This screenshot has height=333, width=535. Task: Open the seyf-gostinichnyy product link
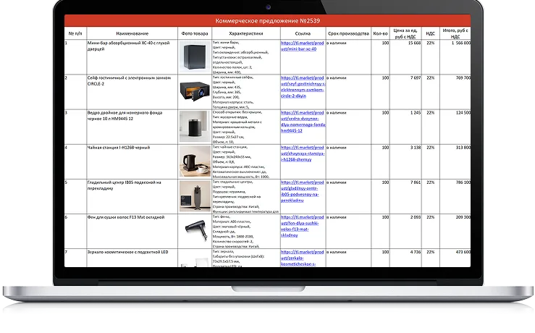coord(303,87)
